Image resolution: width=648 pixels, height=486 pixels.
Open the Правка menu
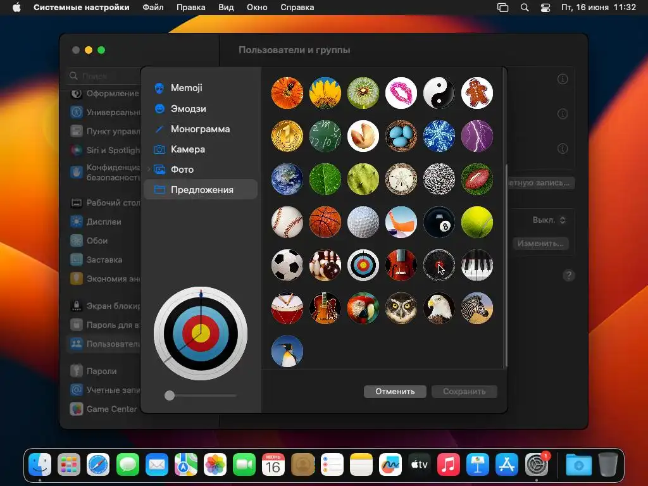click(191, 8)
